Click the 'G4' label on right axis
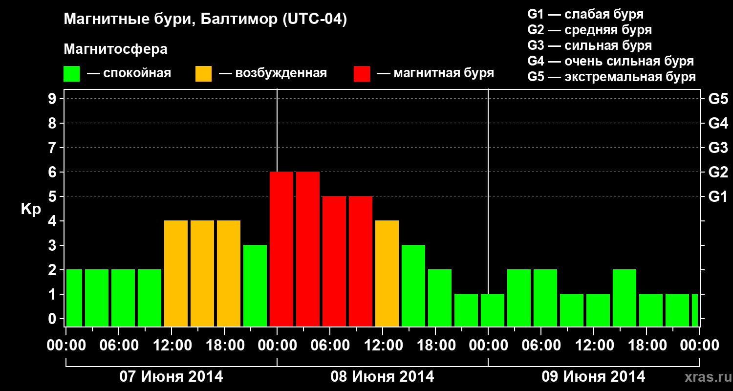The width and height of the screenshot is (733, 391). (718, 124)
